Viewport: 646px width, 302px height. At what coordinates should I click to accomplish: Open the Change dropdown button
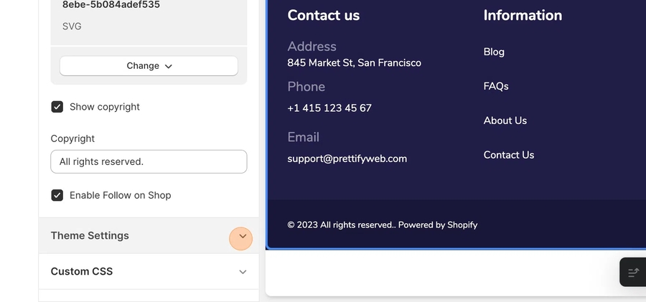pos(149,66)
